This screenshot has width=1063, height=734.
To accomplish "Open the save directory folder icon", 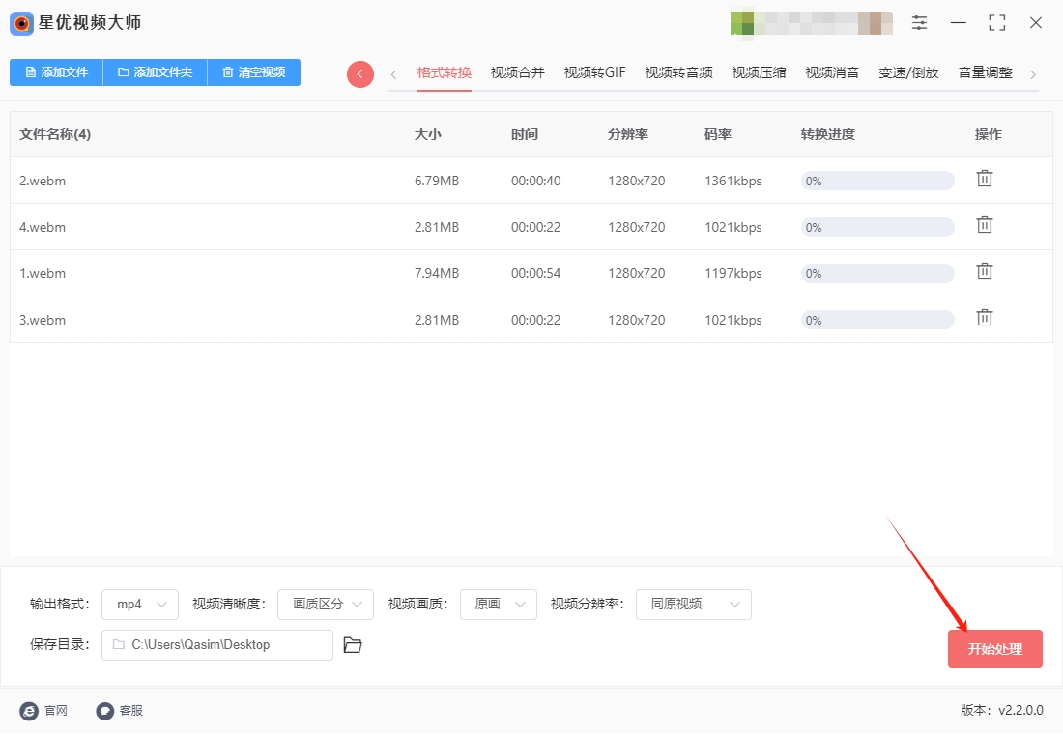I will tap(353, 645).
